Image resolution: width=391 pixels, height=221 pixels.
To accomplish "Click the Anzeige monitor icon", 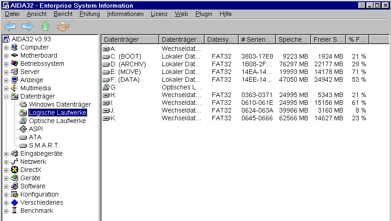I will (15, 80).
